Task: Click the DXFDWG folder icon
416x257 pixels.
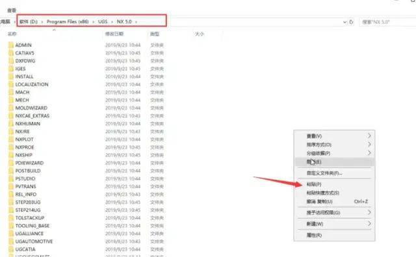Action: [11, 60]
